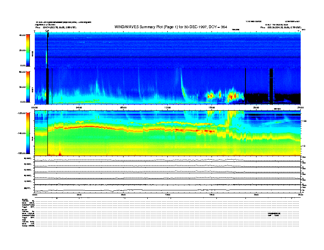Click '04:00' time label below RAD1 spectrogram
The image size is (324, 250).
79,107
